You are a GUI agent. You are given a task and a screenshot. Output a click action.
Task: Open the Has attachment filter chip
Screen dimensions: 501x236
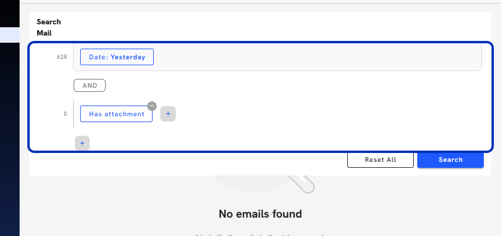click(x=116, y=114)
